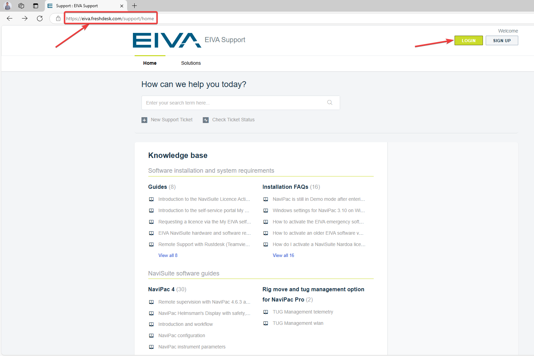Viewport: 534px width, 356px height.
Task: Open Requesting a licence via My EIVA article
Action: point(204,222)
